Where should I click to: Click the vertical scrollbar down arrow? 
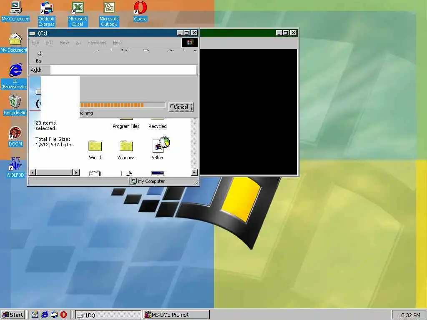tap(194, 172)
